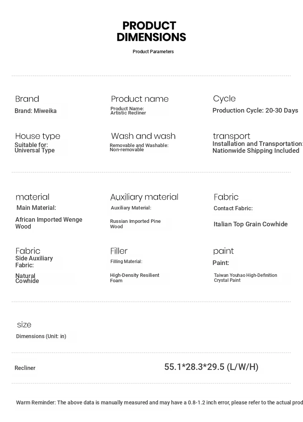The image size is (303, 422).
Task: Click Italian Top Grain Cowhide text
Action: pyautogui.click(x=250, y=224)
